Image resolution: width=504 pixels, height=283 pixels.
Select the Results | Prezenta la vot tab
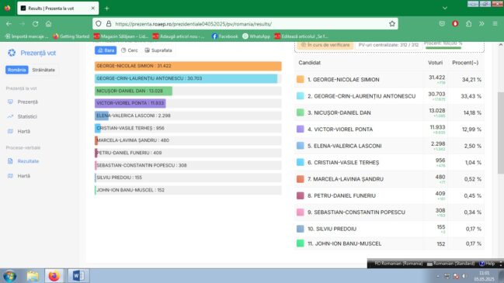tap(58, 9)
